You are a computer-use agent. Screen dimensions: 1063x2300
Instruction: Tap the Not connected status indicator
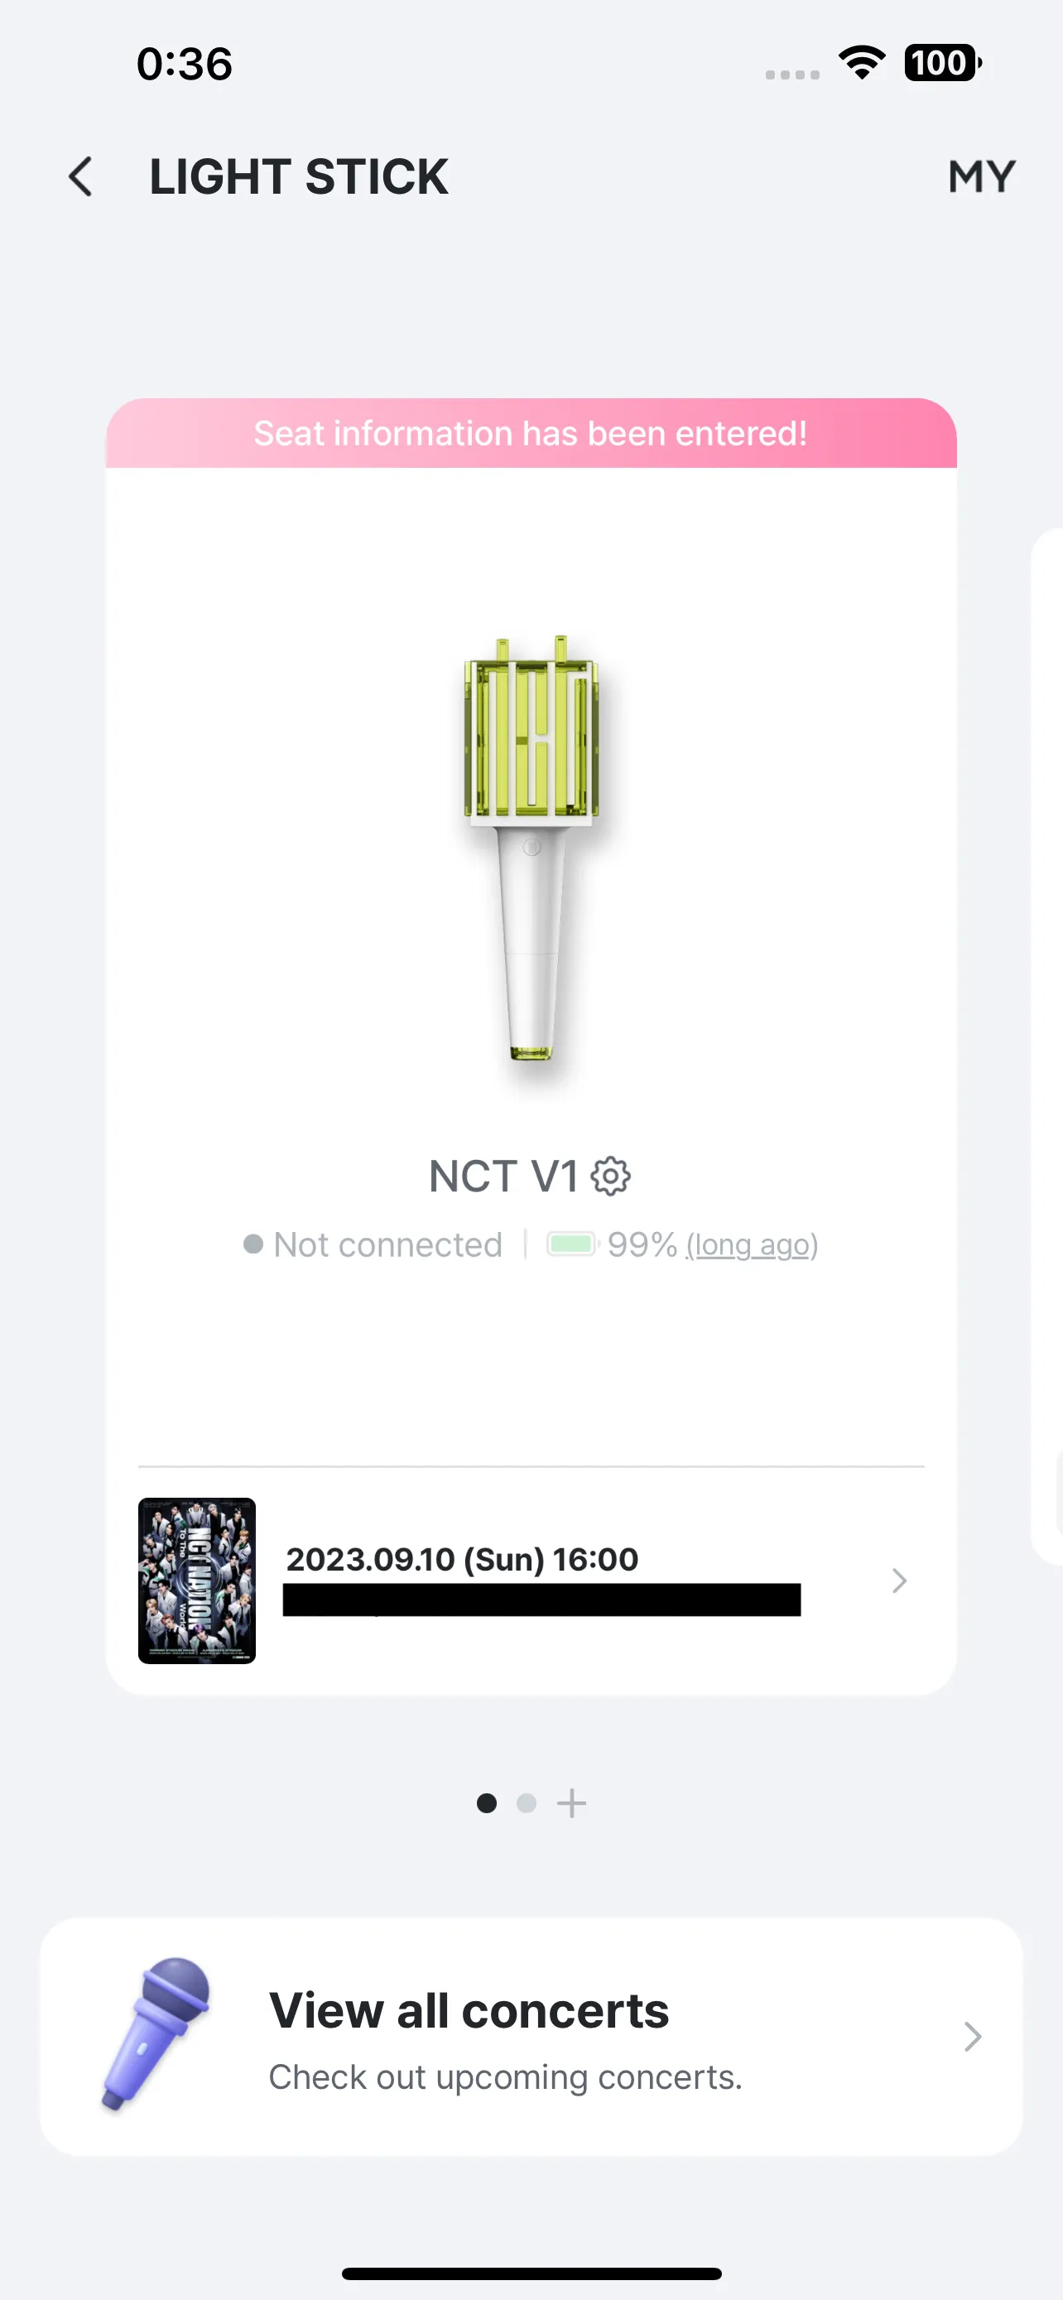tap(373, 1244)
